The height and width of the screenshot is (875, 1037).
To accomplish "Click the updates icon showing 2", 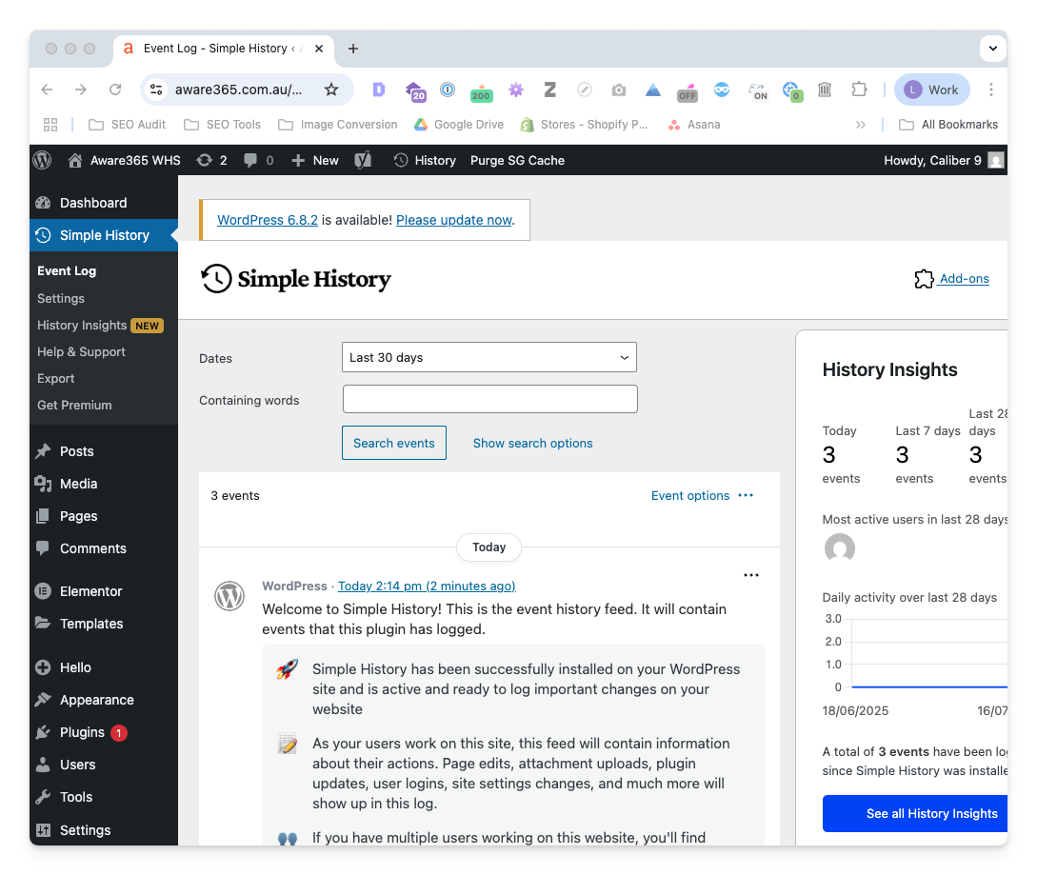I will coord(211,160).
